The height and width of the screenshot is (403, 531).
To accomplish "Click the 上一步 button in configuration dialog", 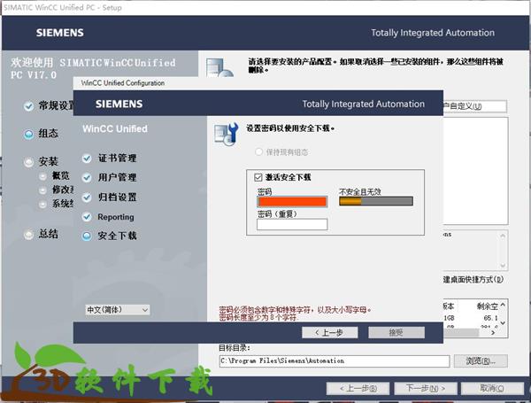I will (330, 332).
